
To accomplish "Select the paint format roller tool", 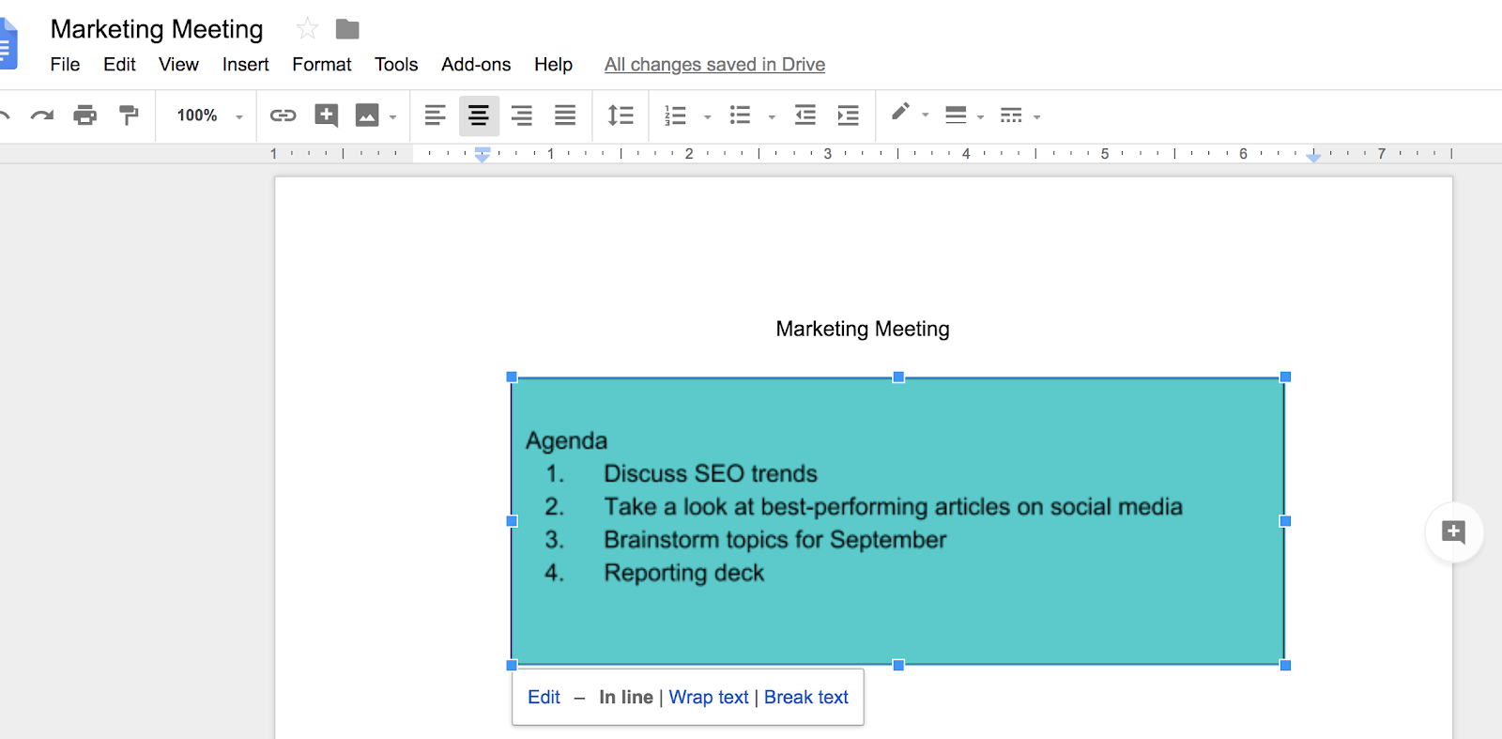I will click(129, 115).
